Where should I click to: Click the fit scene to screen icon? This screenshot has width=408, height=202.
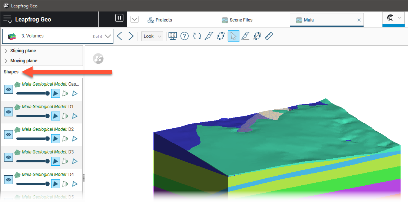coord(172,36)
